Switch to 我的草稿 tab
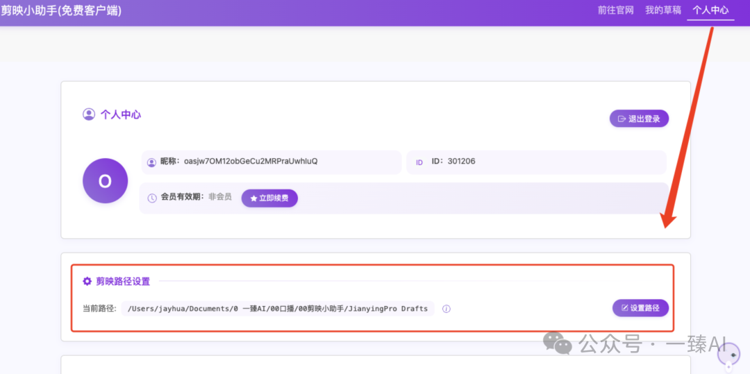The width and height of the screenshot is (750, 374). [663, 10]
